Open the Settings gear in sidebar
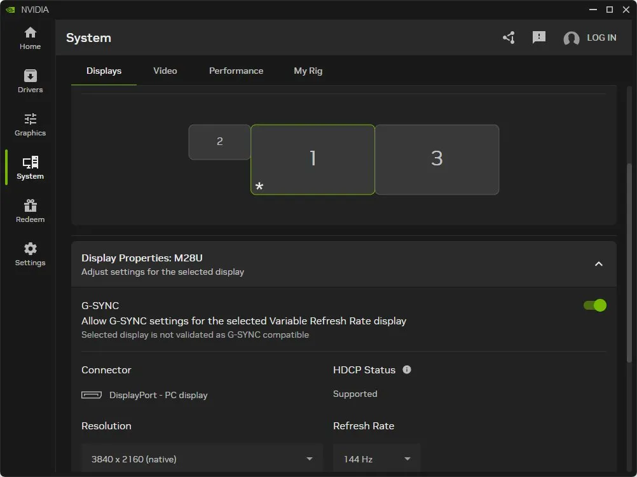The width and height of the screenshot is (637, 477). (x=30, y=254)
